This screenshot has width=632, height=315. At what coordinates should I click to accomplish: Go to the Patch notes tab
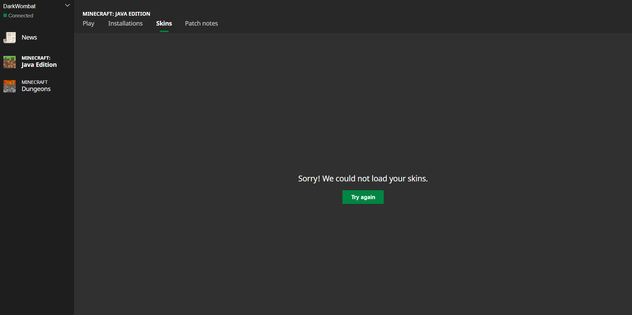(x=201, y=24)
